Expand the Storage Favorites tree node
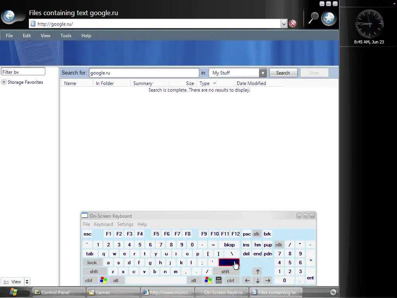 pyautogui.click(x=4, y=82)
